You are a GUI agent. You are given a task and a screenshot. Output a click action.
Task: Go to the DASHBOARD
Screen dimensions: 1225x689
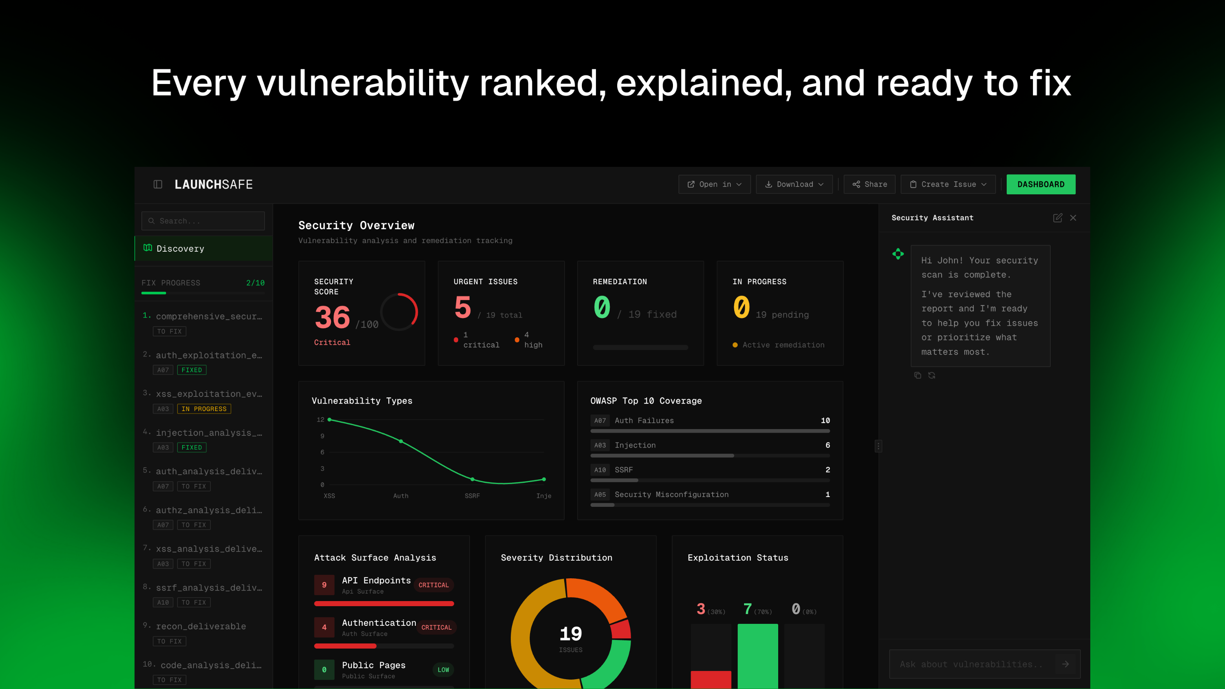1040,184
